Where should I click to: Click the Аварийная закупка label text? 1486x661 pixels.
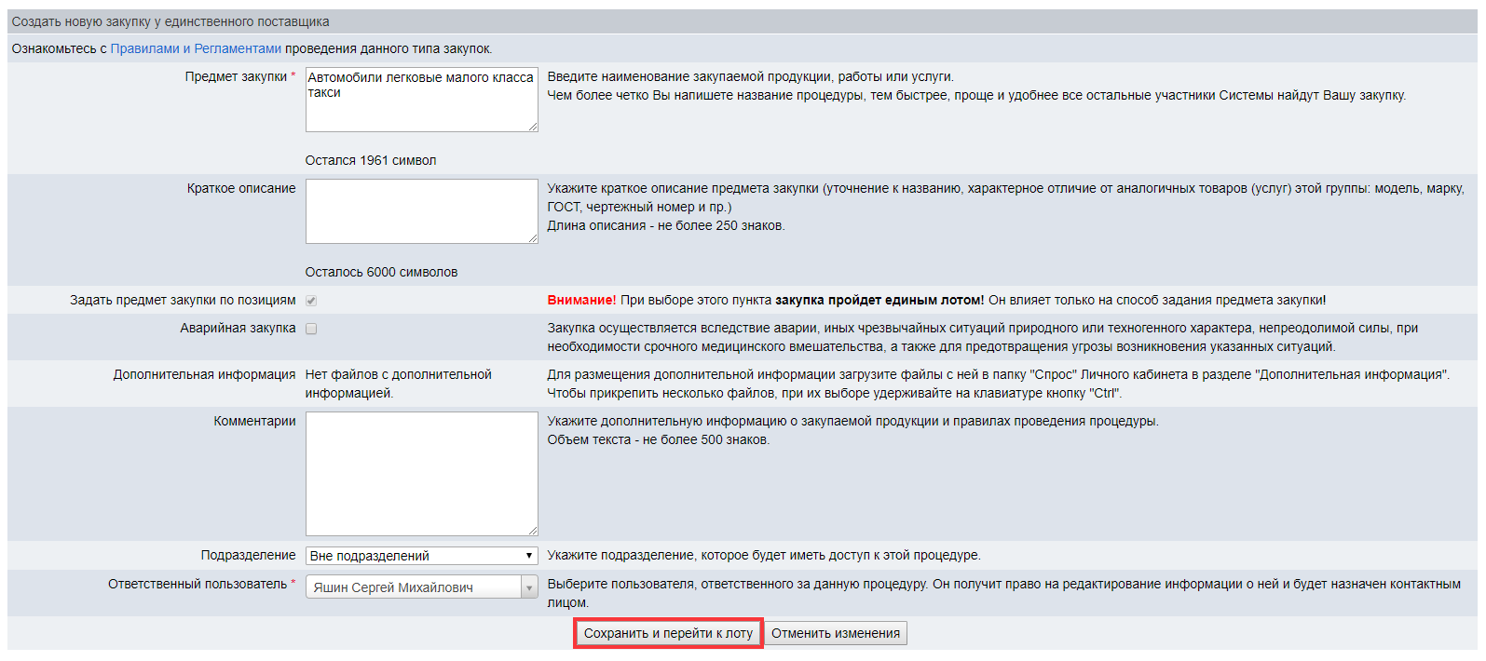click(238, 328)
